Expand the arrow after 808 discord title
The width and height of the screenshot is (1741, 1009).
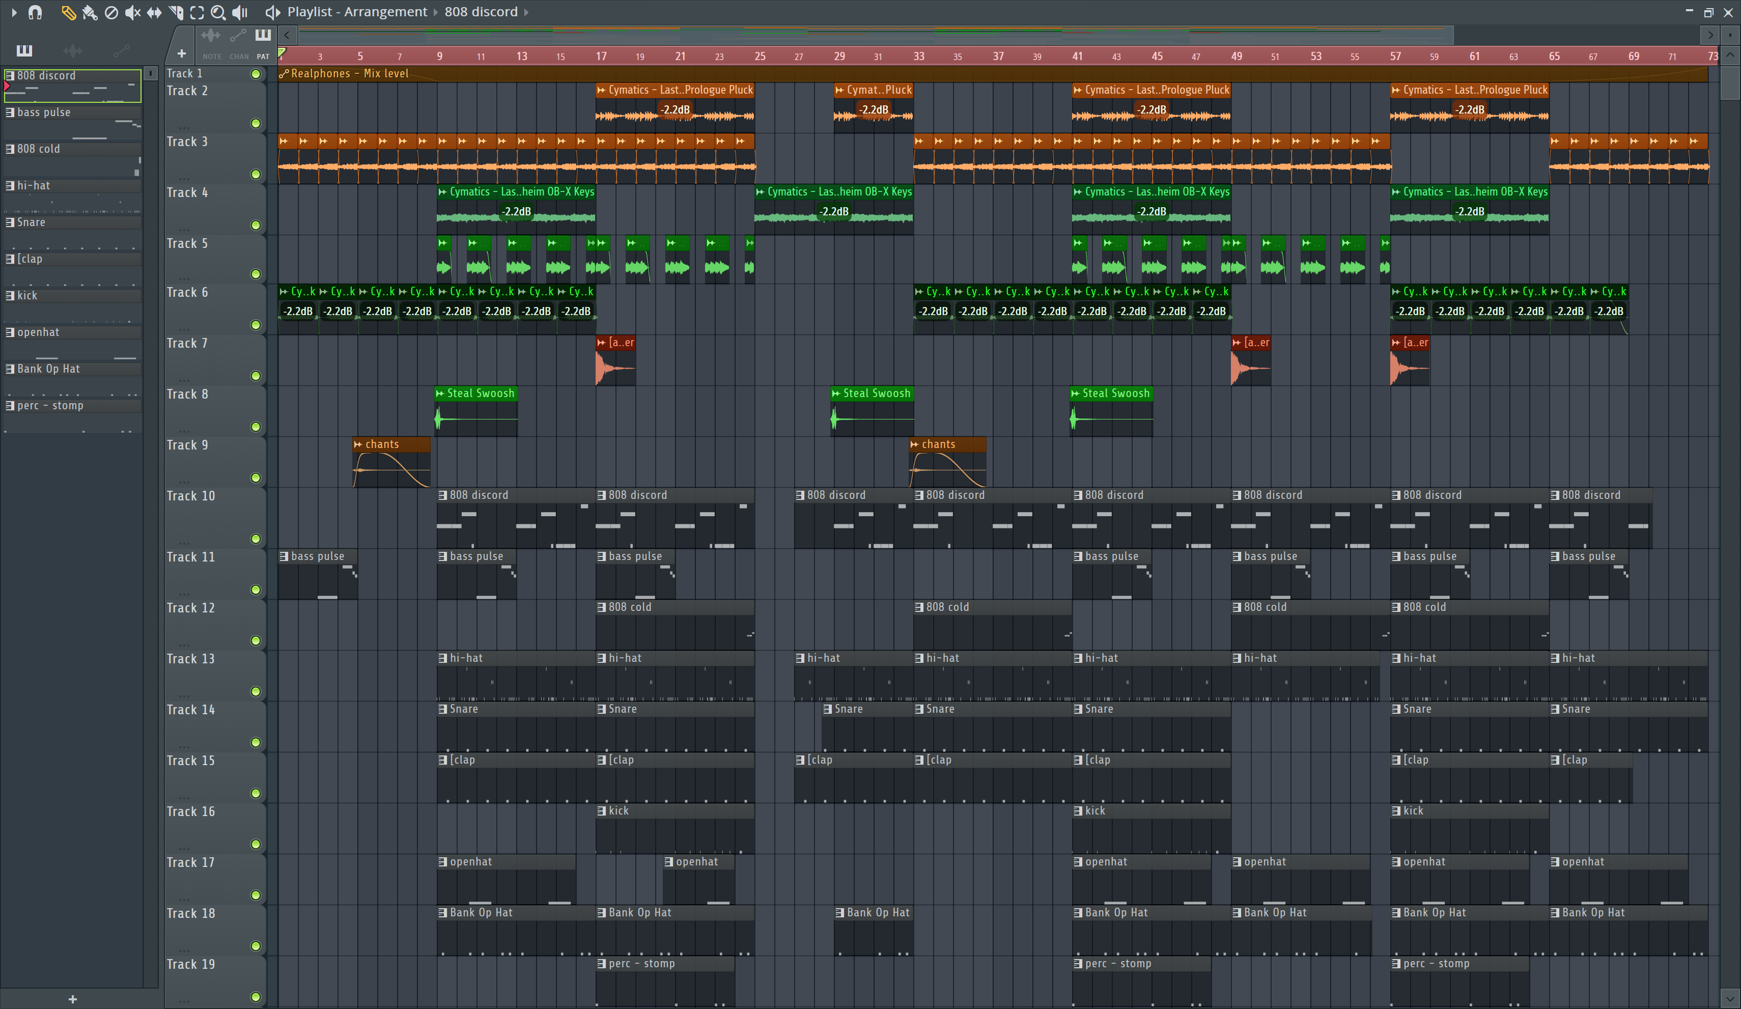pyautogui.click(x=526, y=12)
